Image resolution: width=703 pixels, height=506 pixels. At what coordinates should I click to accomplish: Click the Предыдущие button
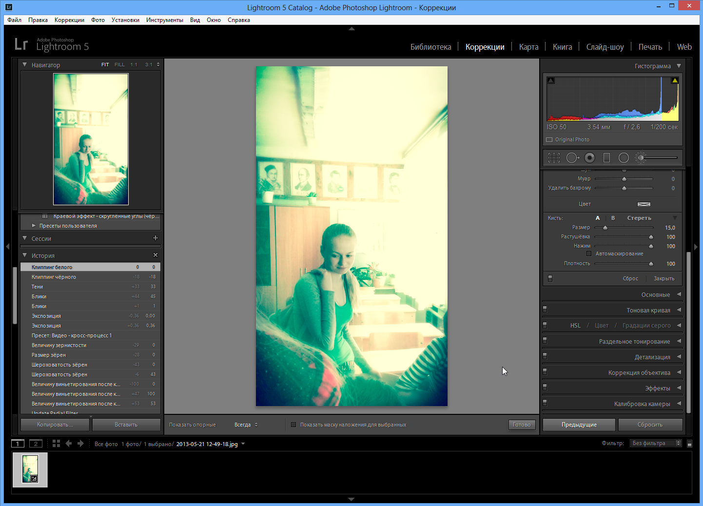pyautogui.click(x=579, y=425)
